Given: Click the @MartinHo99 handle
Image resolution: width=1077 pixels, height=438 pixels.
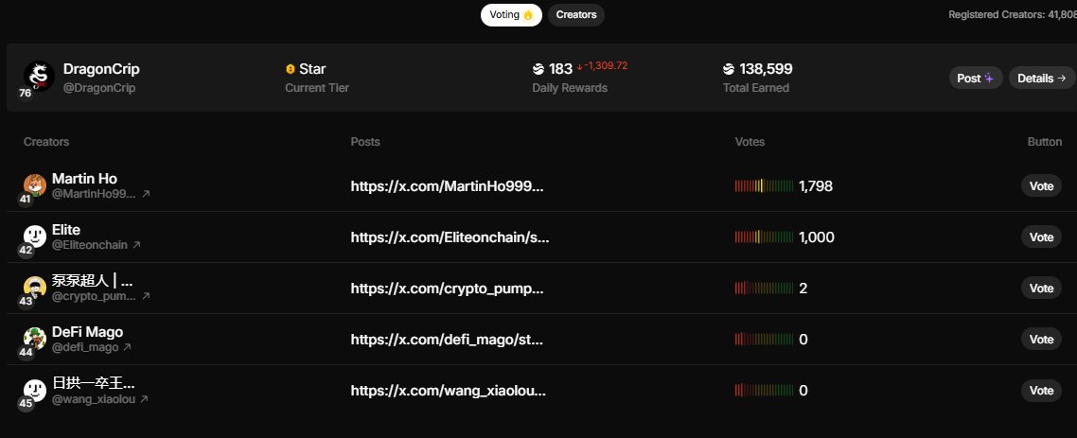Looking at the screenshot, I should (x=94, y=194).
